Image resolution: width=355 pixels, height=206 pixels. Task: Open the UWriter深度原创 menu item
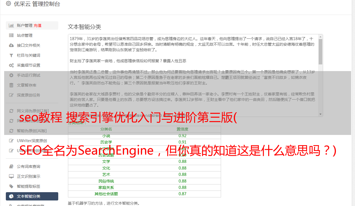coord(32,141)
